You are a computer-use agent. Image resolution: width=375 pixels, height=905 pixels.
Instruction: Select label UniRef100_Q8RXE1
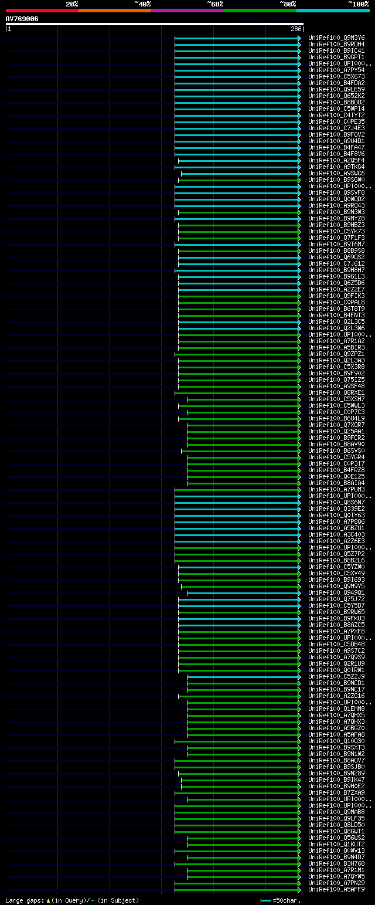[x=336, y=392]
